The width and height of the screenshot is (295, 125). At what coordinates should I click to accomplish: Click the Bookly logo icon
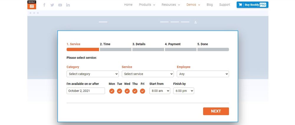pyautogui.click(x=32, y=5)
